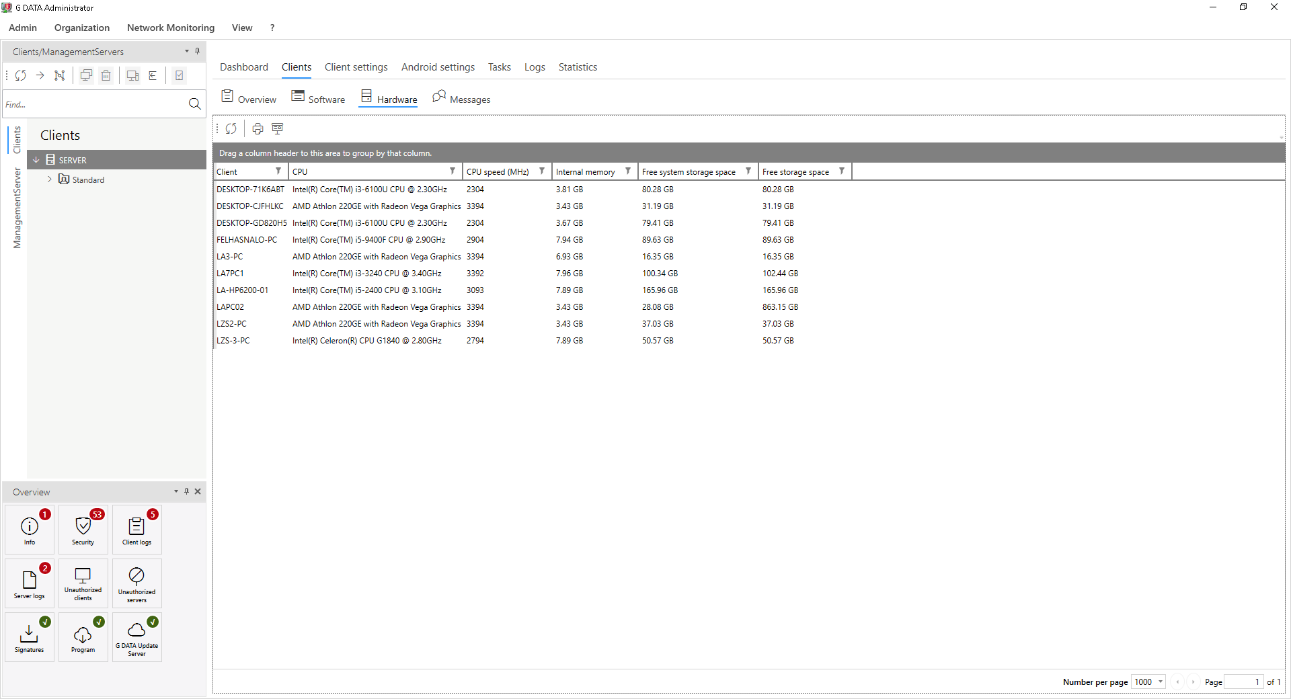Open the Client logs tile
Screen dimensions: 1291x699
[137, 530]
